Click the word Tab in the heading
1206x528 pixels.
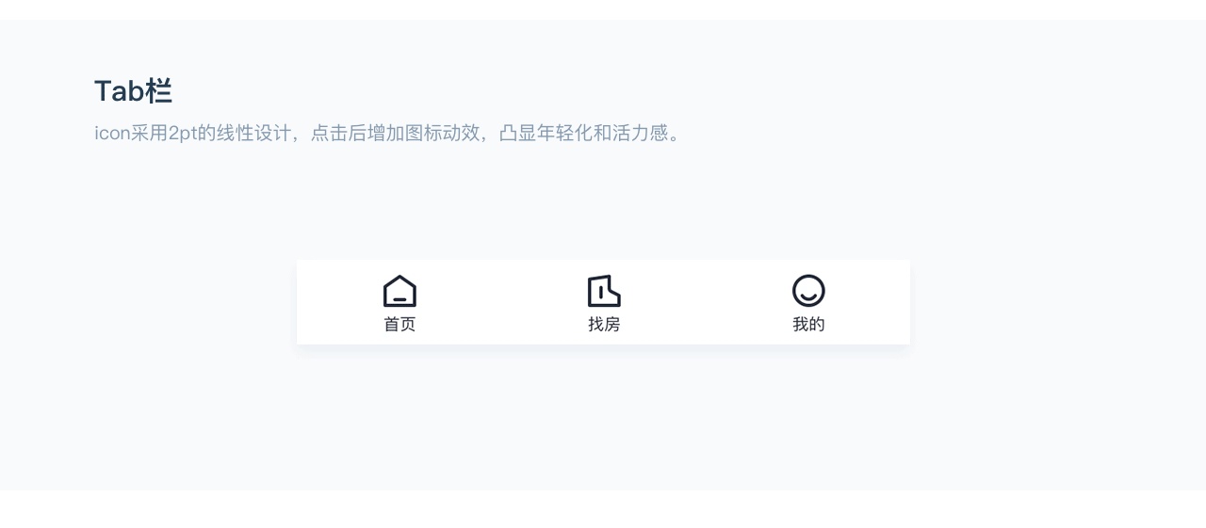coord(119,91)
